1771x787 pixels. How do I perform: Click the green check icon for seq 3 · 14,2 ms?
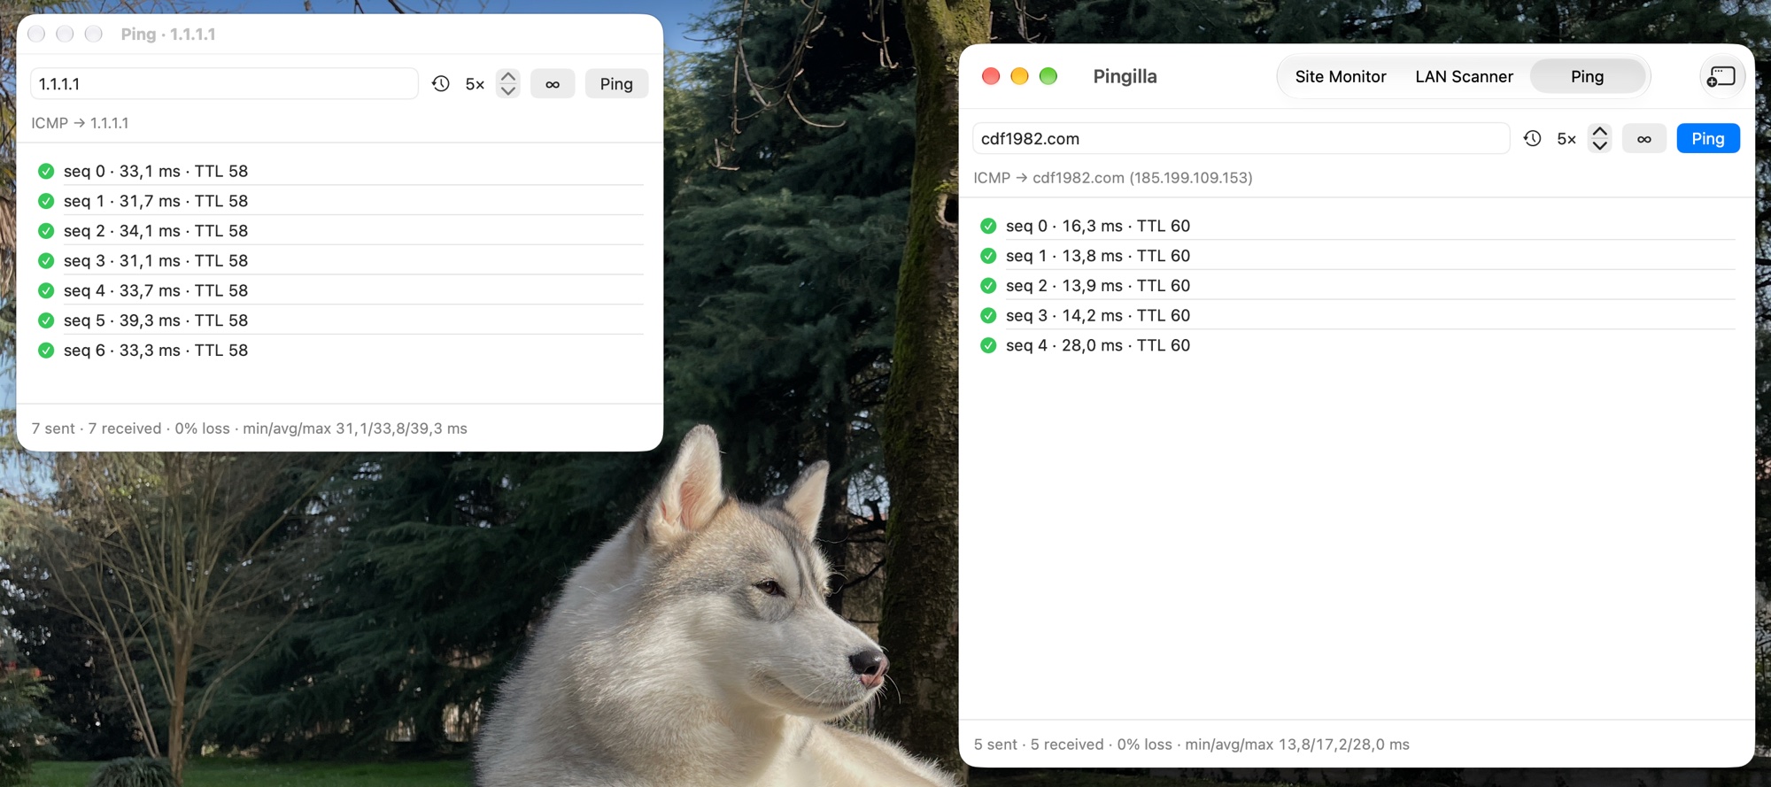988,315
